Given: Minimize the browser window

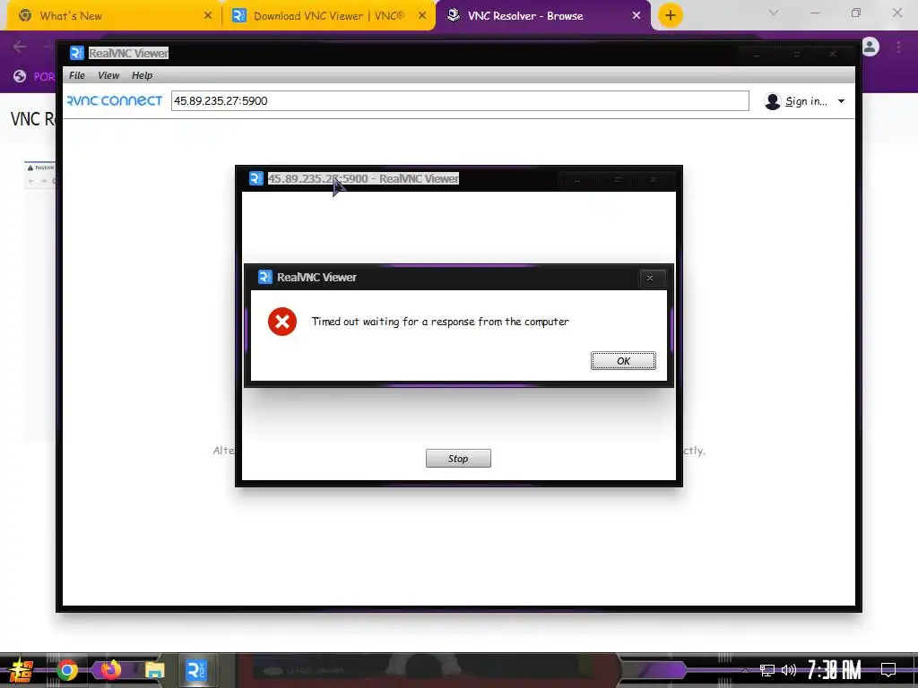Looking at the screenshot, I should pyautogui.click(x=814, y=13).
